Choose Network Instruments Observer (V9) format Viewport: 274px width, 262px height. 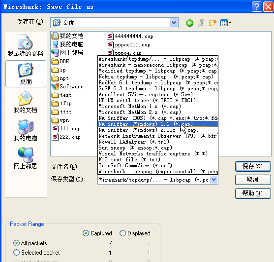pyautogui.click(x=158, y=136)
